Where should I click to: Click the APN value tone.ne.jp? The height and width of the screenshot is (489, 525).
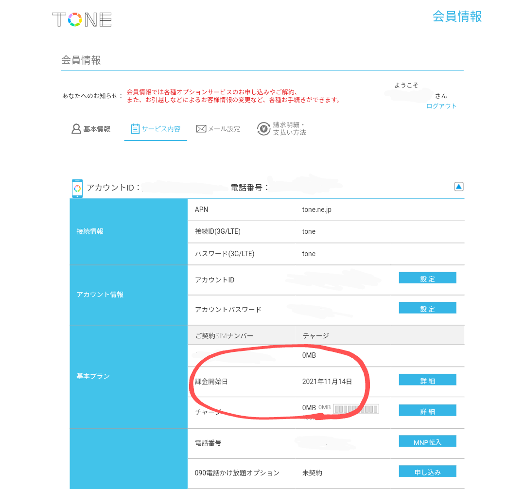[316, 210]
